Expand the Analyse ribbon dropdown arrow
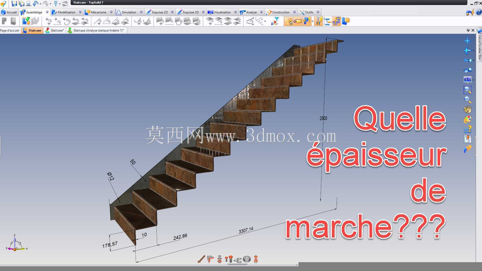 point(261,12)
